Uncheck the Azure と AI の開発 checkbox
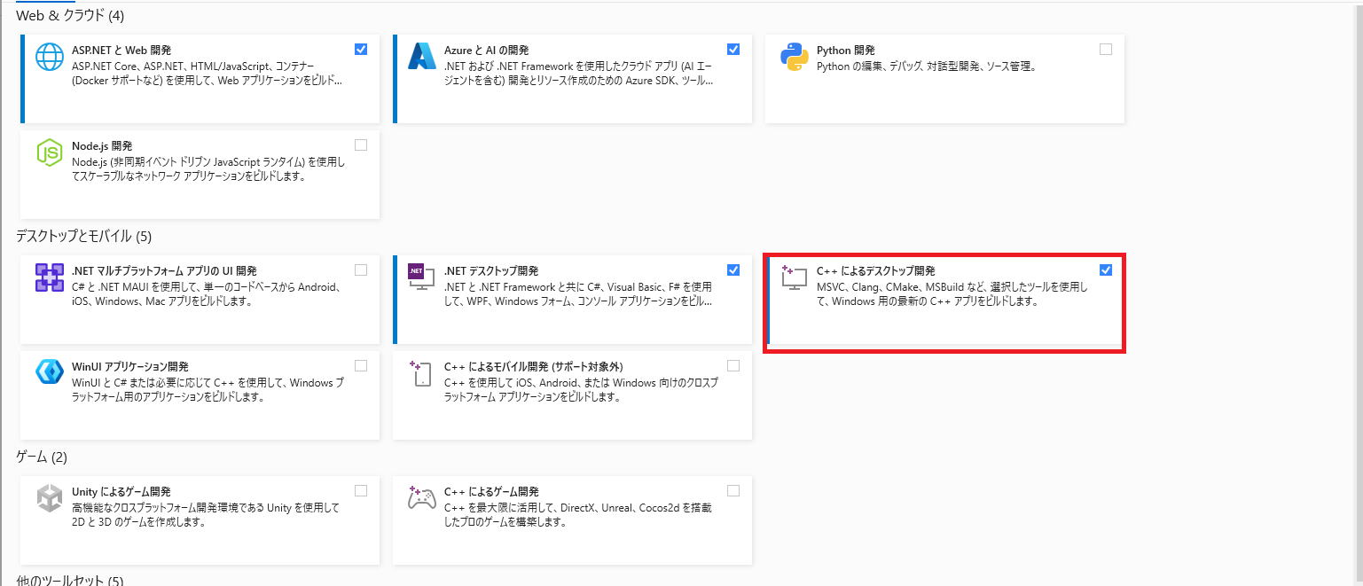1363x586 pixels. pyautogui.click(x=733, y=50)
